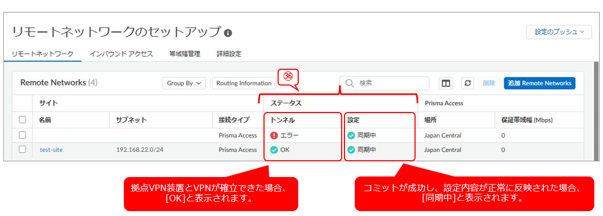The height and width of the screenshot is (216, 603).
Task: Click the search magnifier icon
Action: [x=349, y=83]
